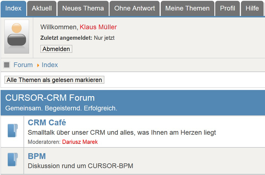Image resolution: width=265 pixels, height=175 pixels.
Task: Click the CRM Café folder icon
Action: coord(12,131)
